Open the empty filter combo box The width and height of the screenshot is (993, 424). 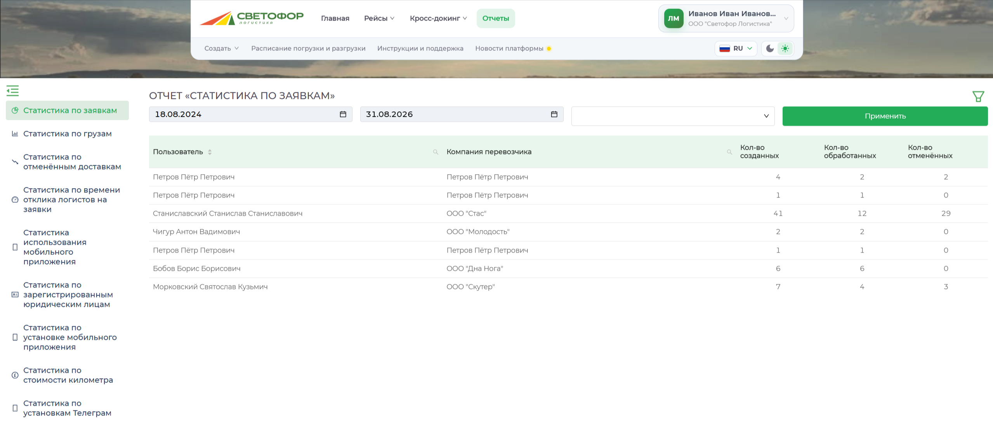tap(673, 116)
